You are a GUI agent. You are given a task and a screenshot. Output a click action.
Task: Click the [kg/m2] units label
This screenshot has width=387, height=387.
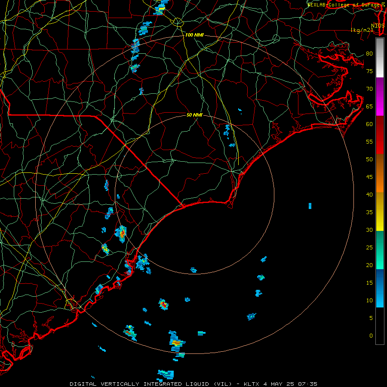point(362,30)
